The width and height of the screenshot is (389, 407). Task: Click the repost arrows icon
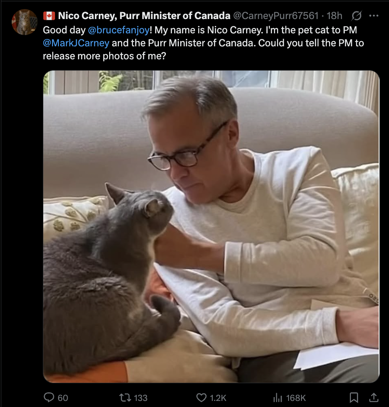coord(125,397)
